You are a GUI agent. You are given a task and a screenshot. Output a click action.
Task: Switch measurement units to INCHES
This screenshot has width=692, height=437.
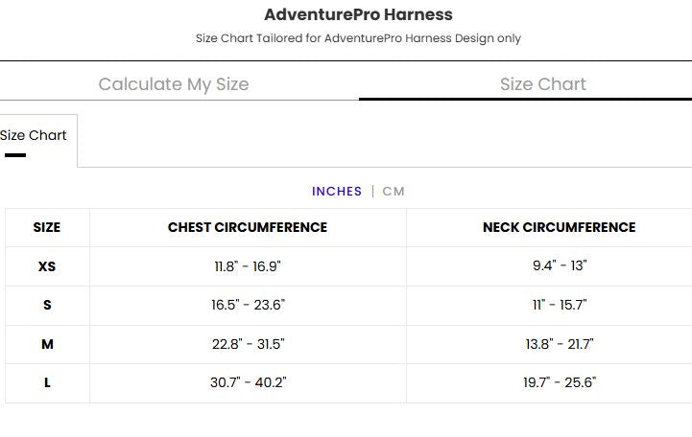coord(337,192)
